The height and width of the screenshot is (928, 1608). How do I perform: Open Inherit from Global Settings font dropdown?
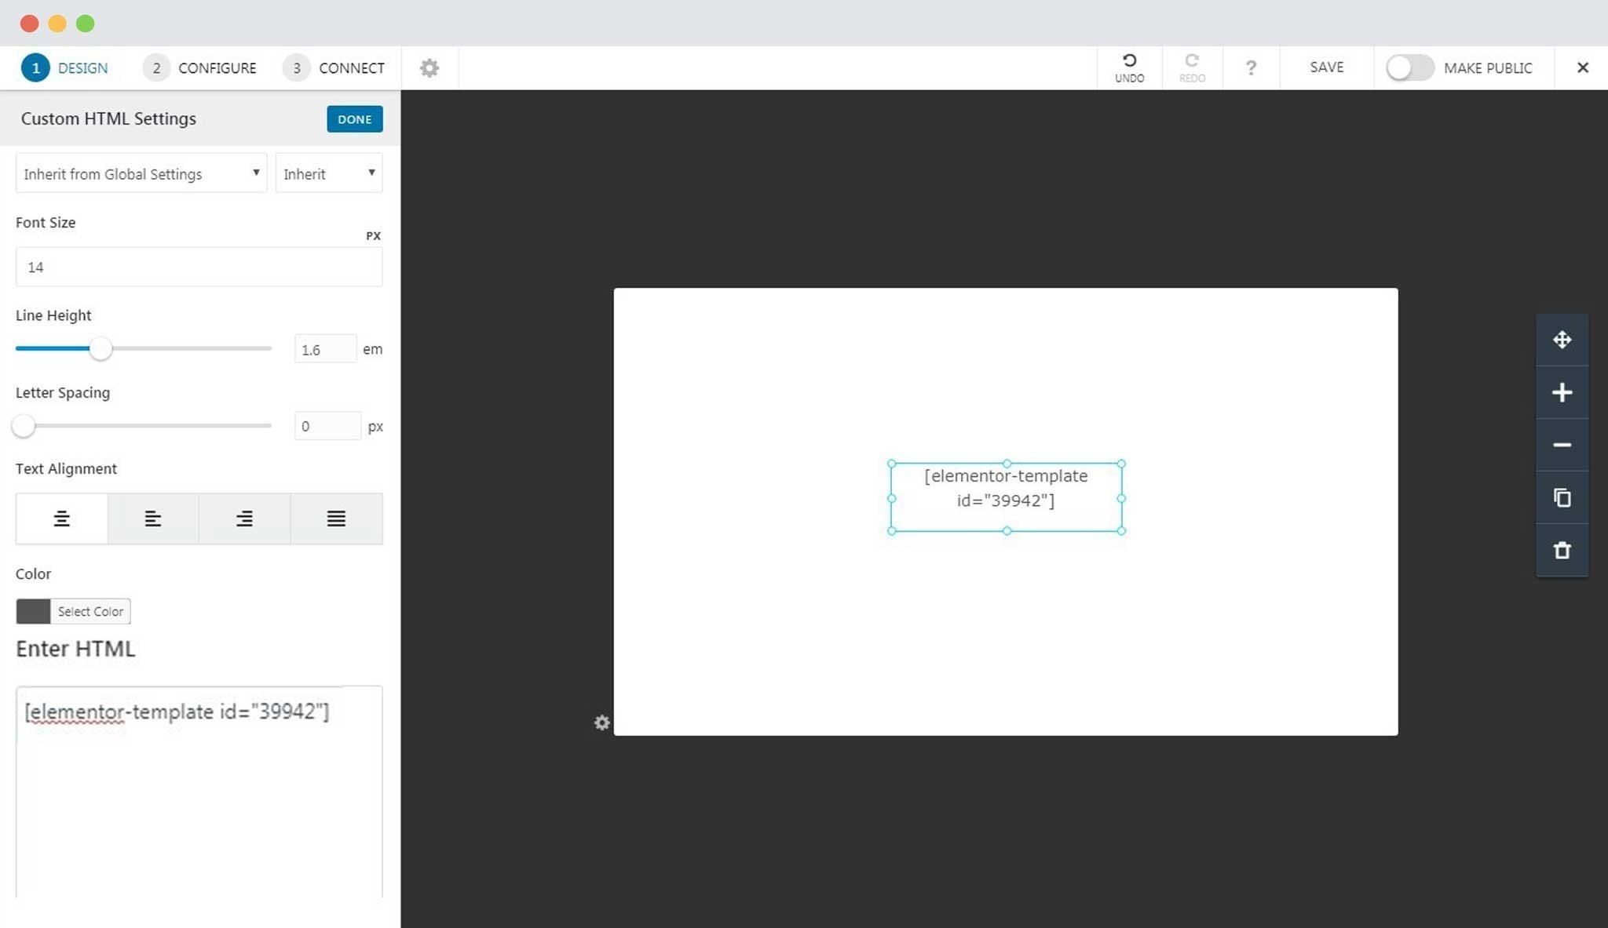141,173
